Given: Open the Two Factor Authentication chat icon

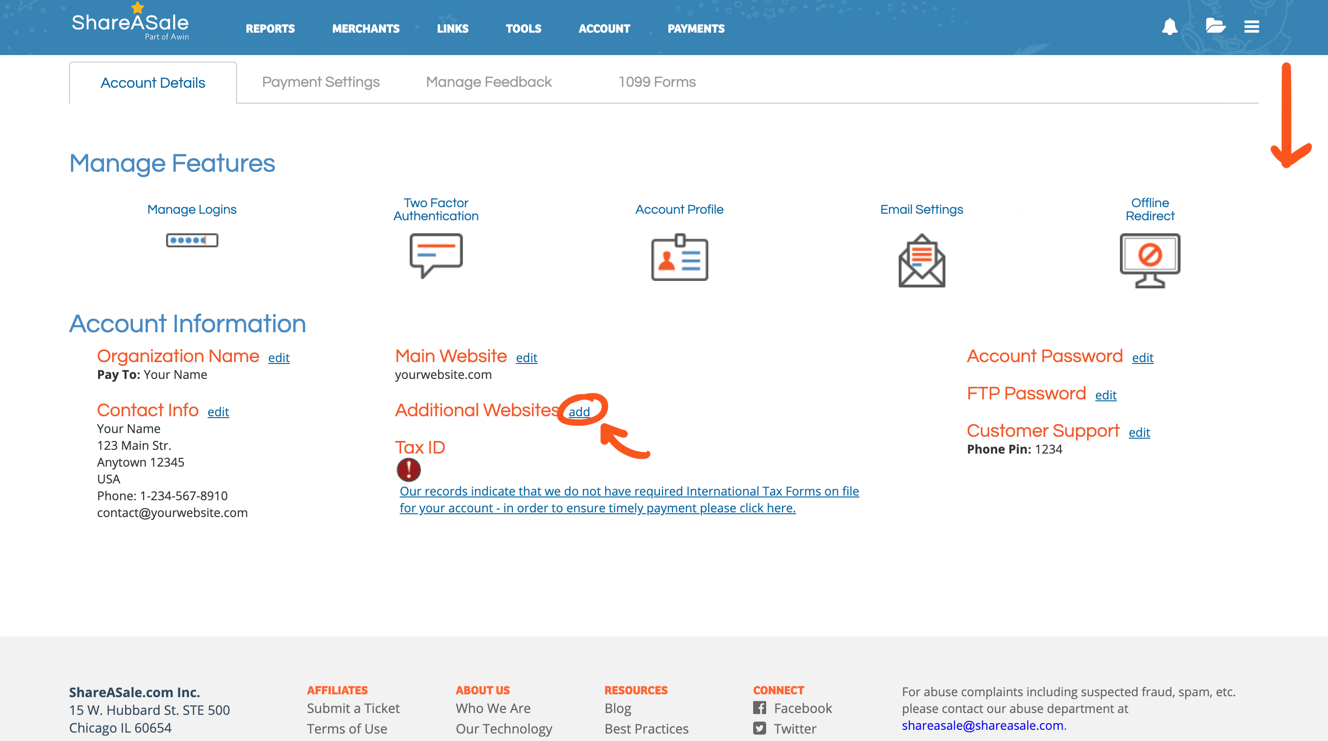Looking at the screenshot, I should 436,256.
